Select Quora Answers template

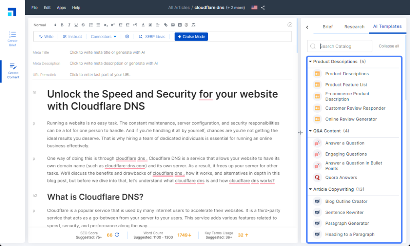click(x=341, y=178)
